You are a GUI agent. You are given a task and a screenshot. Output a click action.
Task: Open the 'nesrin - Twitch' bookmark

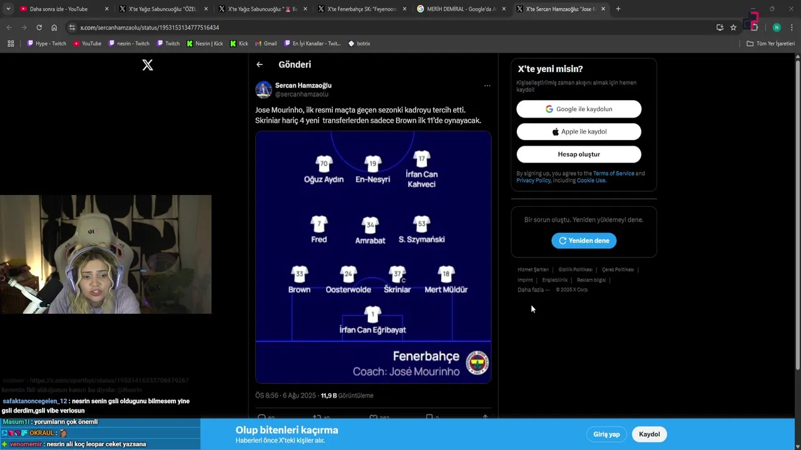click(x=129, y=43)
